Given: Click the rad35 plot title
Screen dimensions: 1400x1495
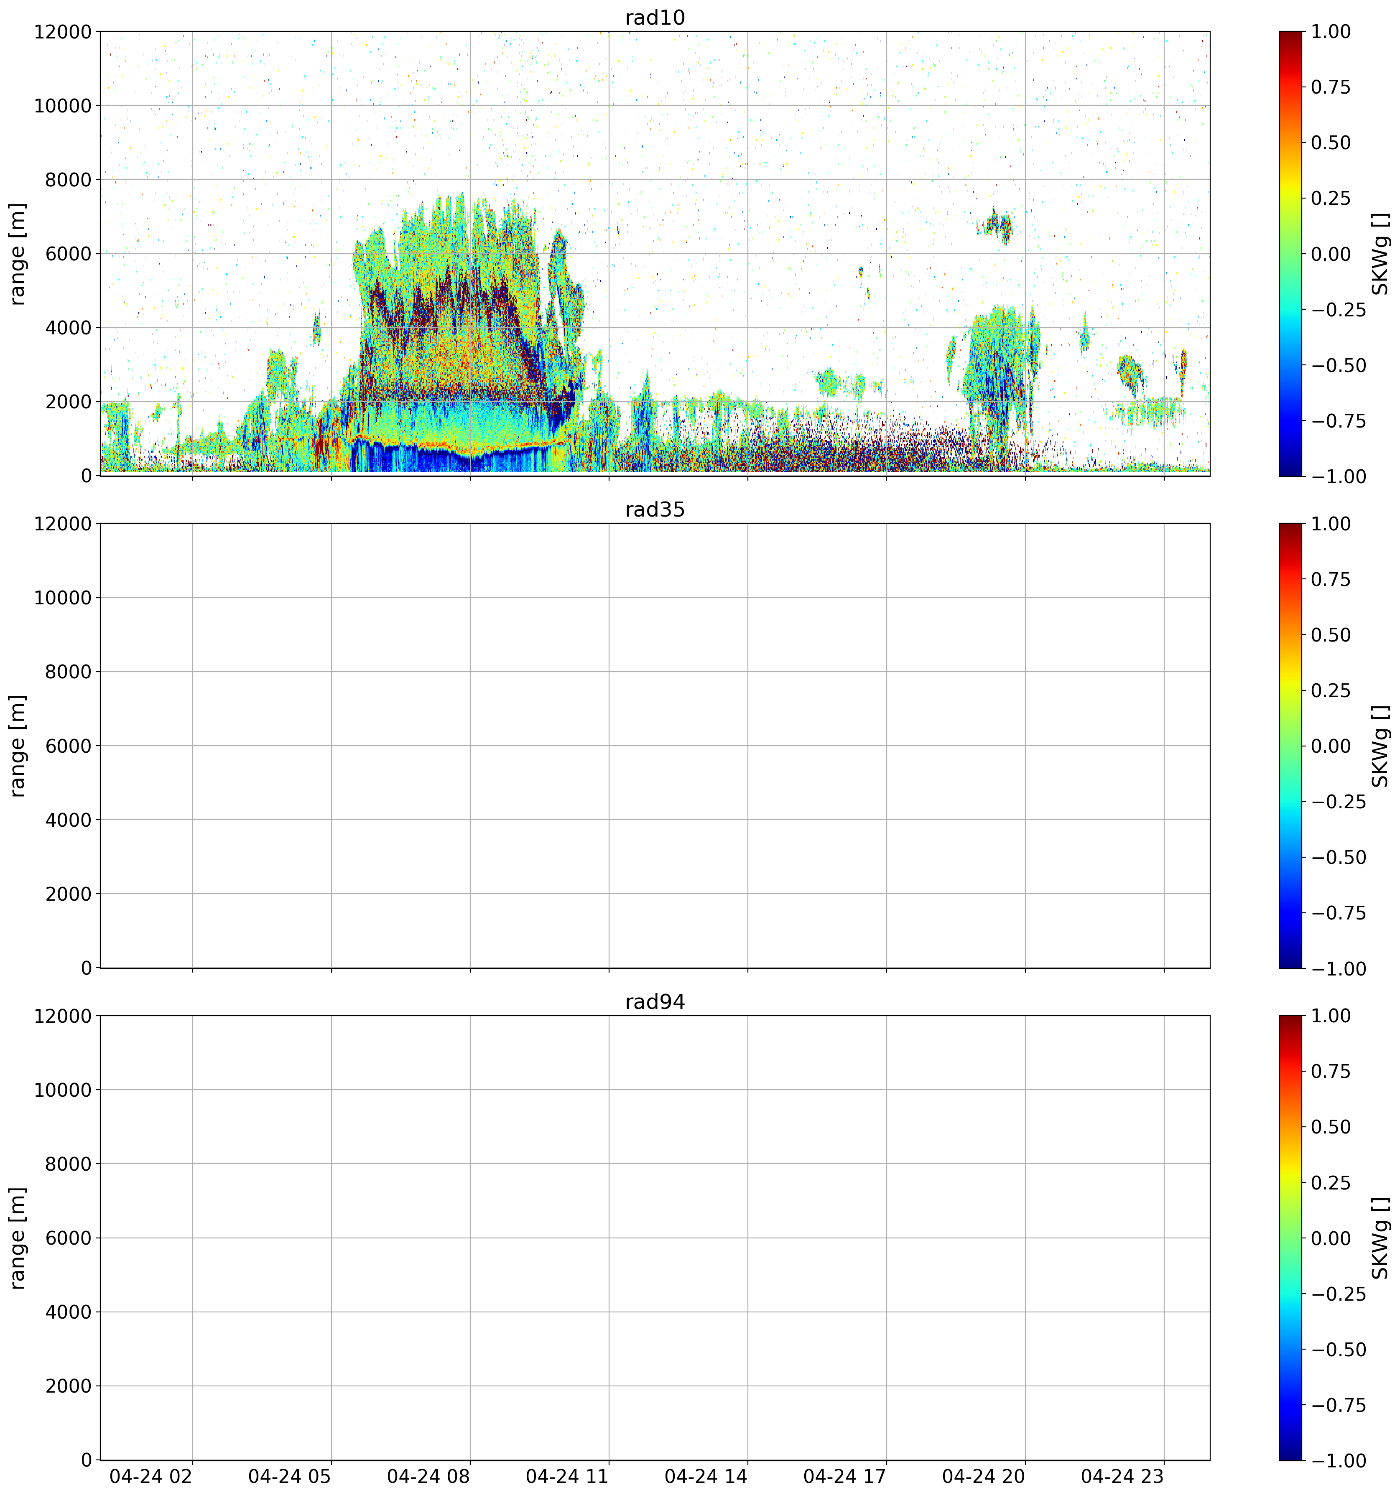Looking at the screenshot, I should [655, 510].
